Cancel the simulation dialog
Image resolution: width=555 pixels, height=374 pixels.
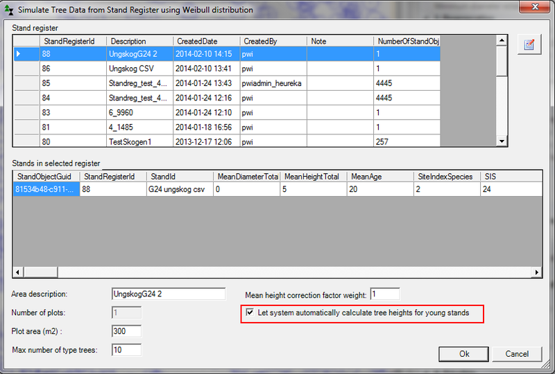click(517, 354)
